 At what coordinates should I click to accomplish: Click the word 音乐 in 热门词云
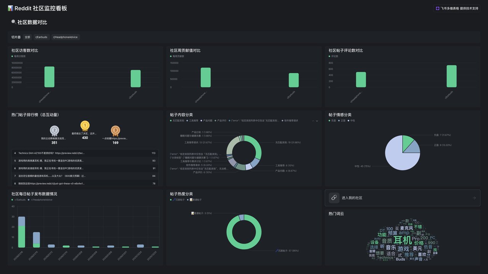click(391, 247)
